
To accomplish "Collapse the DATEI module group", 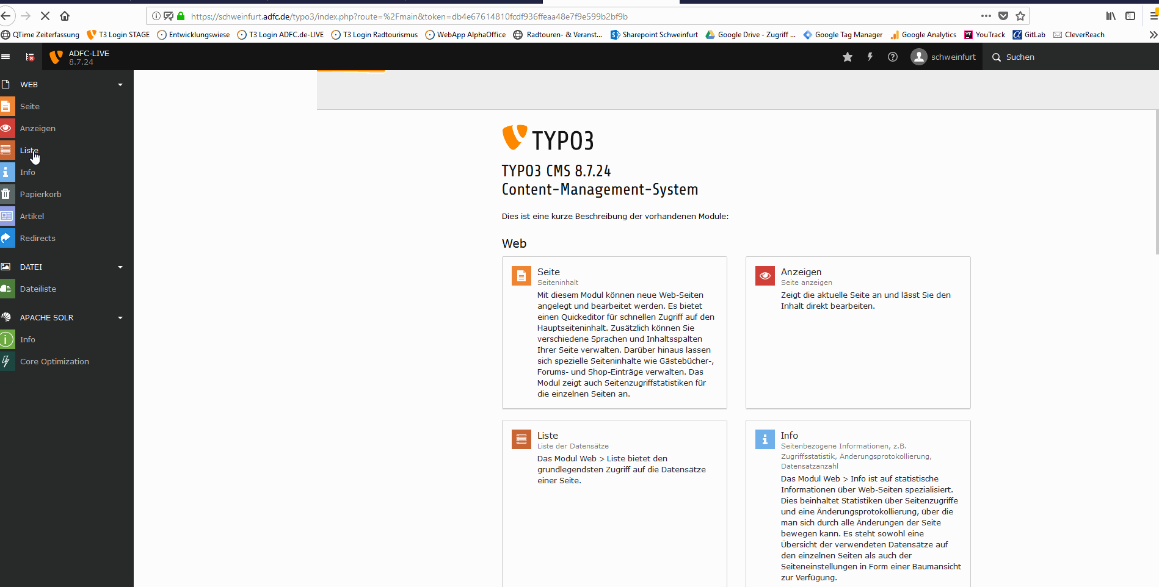I will point(120,267).
